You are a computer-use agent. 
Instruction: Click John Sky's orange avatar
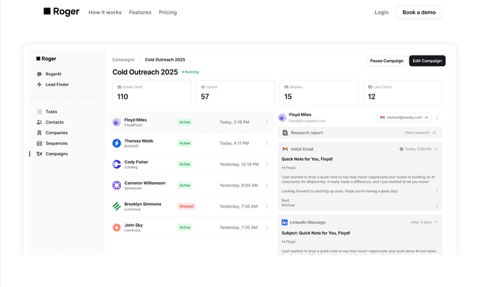pyautogui.click(x=117, y=227)
